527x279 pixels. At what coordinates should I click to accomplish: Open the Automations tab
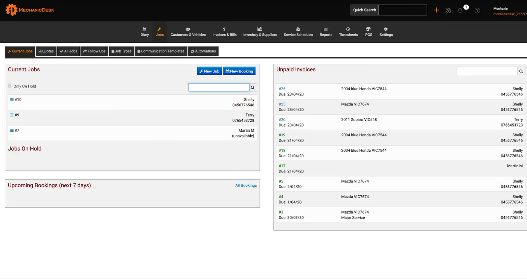[x=203, y=51]
